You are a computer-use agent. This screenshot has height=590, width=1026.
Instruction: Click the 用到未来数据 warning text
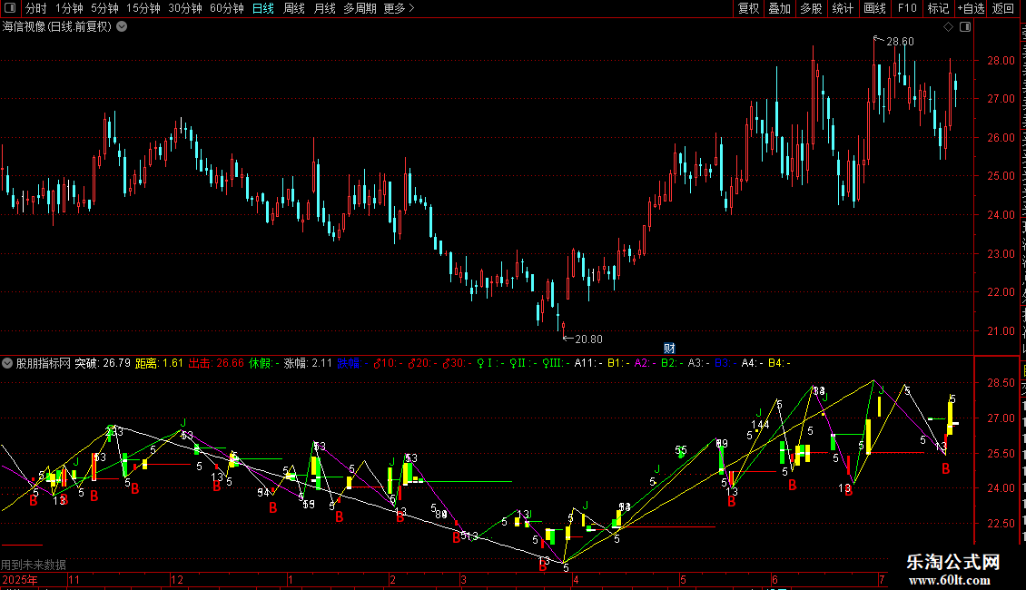click(x=34, y=565)
